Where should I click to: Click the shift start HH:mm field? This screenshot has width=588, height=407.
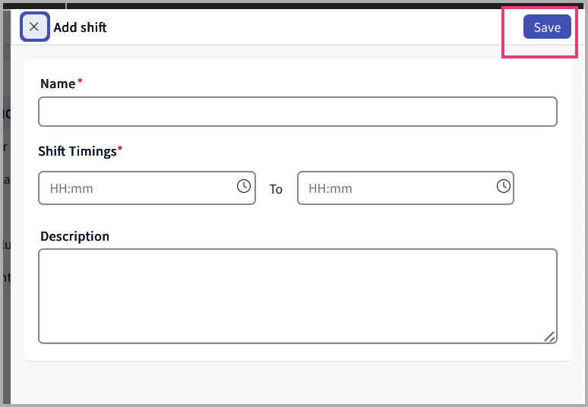(137, 188)
